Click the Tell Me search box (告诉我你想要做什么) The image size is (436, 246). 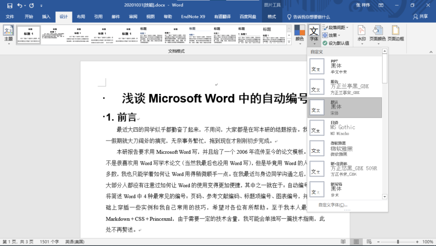pos(309,17)
